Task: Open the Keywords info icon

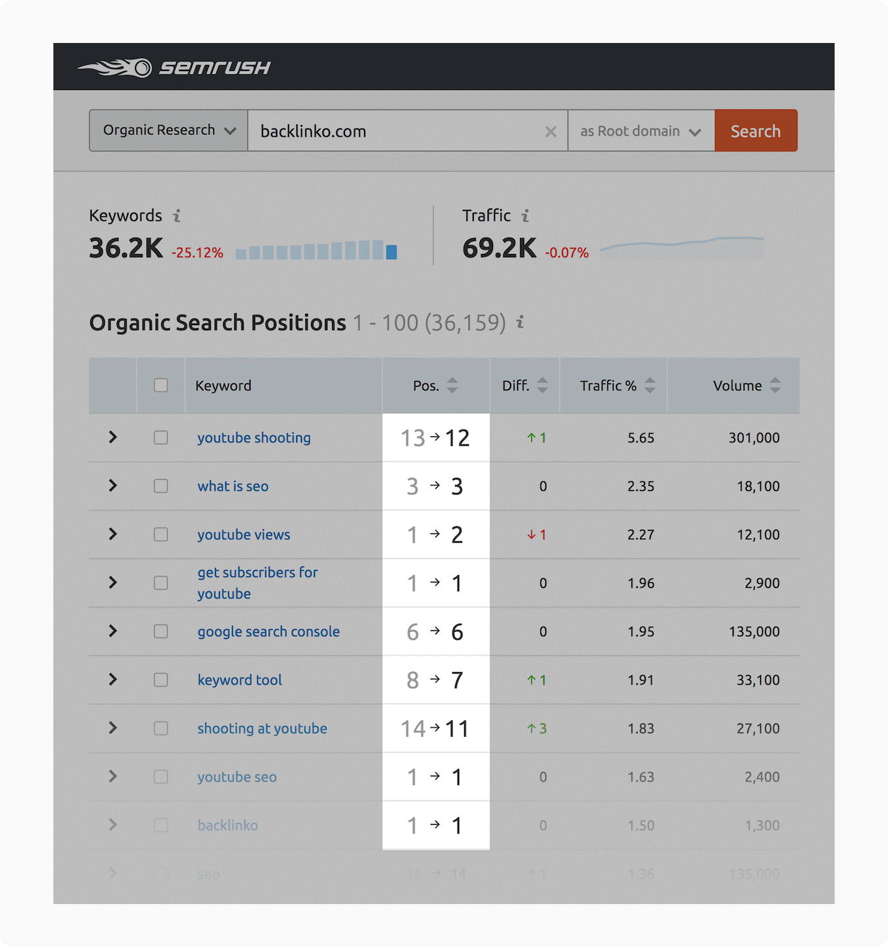Action: pyautogui.click(x=176, y=216)
